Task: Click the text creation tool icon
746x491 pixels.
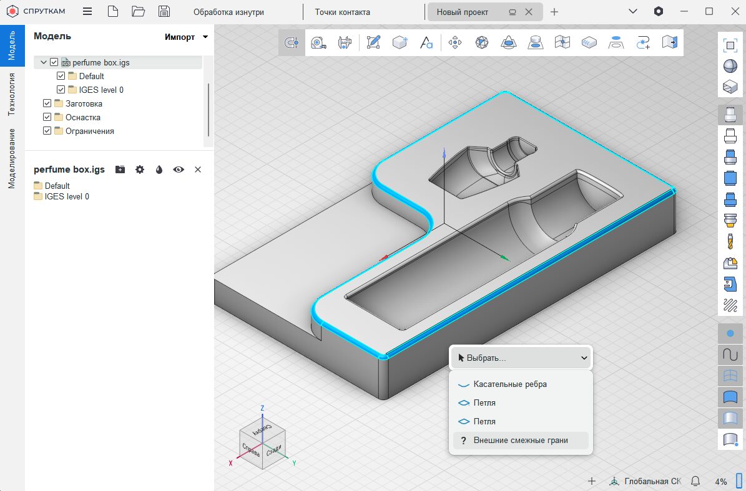Action: (426, 42)
